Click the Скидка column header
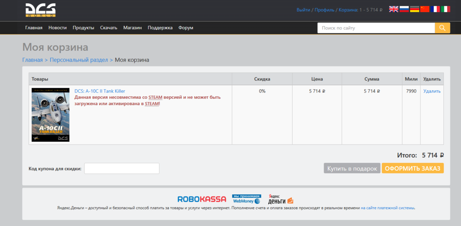This screenshot has height=226, width=461. point(262,79)
